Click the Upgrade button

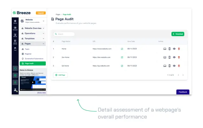click(41, 13)
